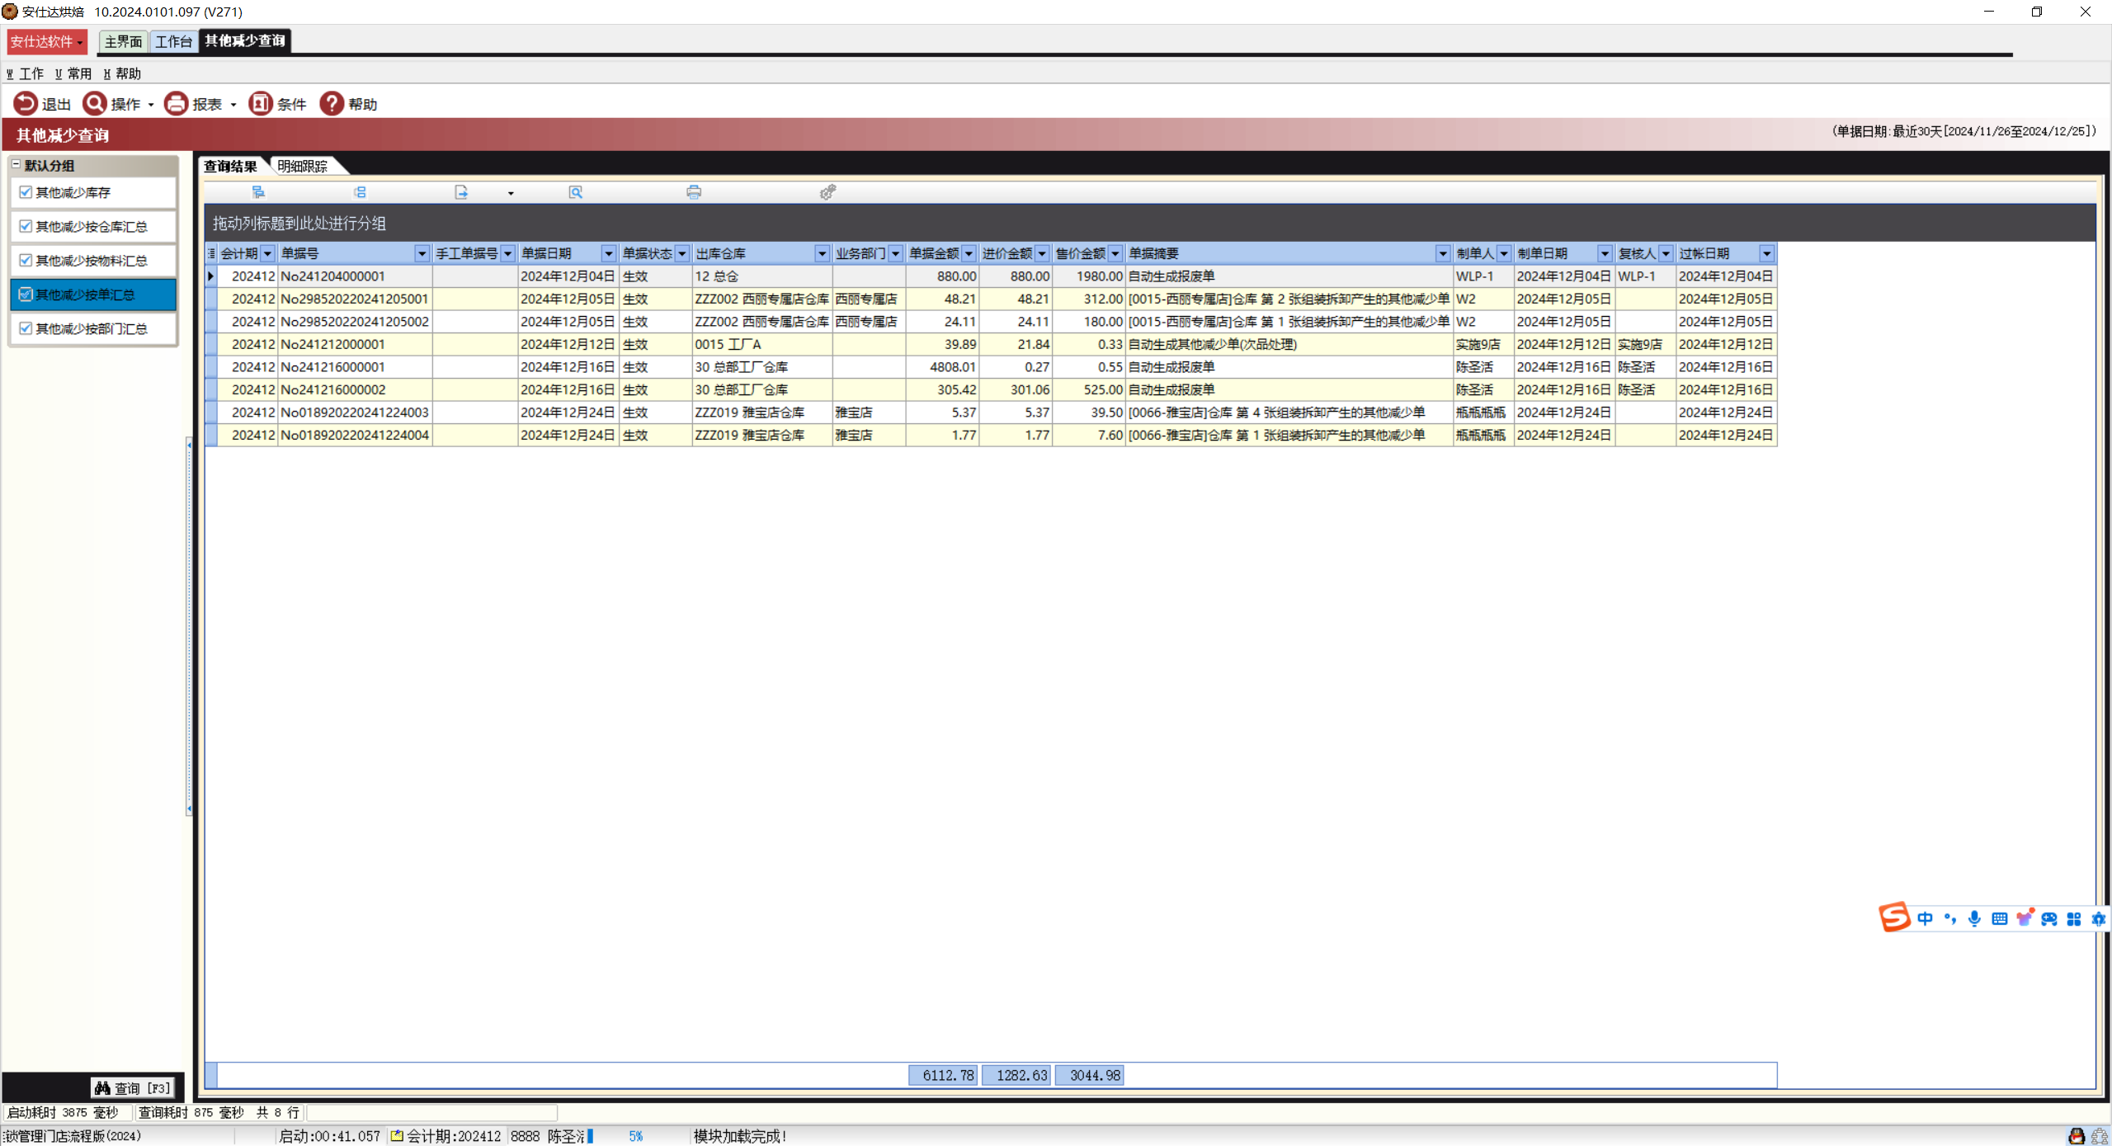
Task: Open the 单据摘要 column filter dropdown
Action: 1442,253
